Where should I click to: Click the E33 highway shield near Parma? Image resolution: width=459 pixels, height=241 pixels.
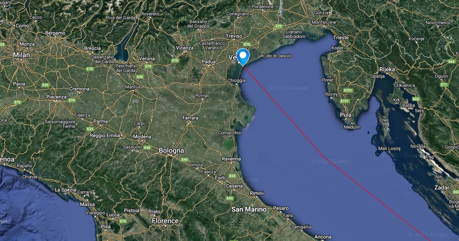tap(90, 129)
